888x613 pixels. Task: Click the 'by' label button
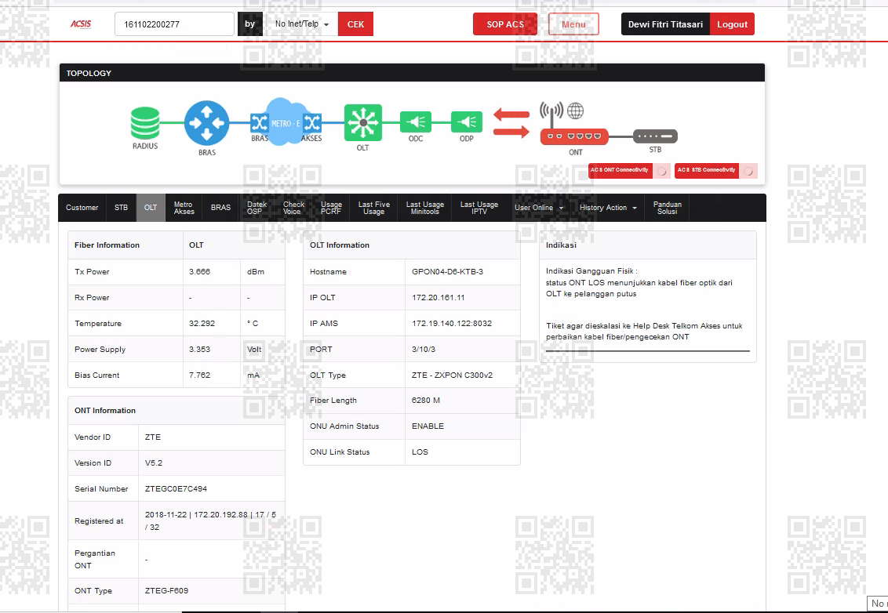[249, 24]
